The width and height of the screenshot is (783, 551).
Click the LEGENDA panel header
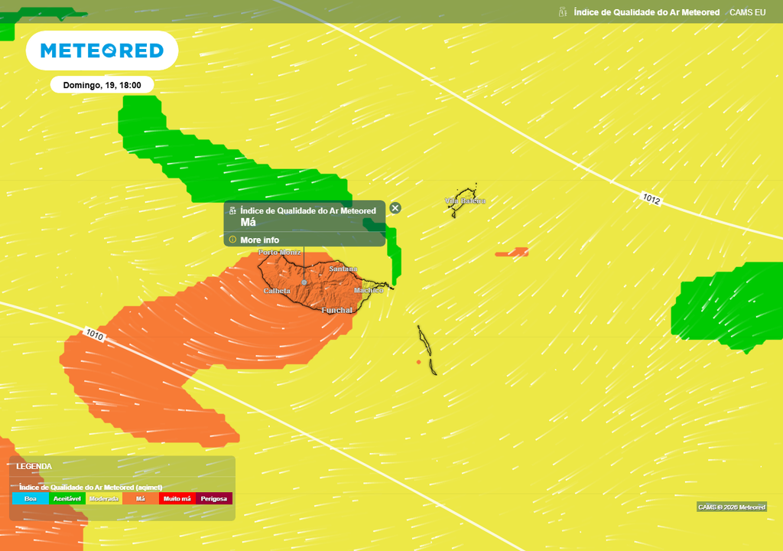tap(34, 466)
